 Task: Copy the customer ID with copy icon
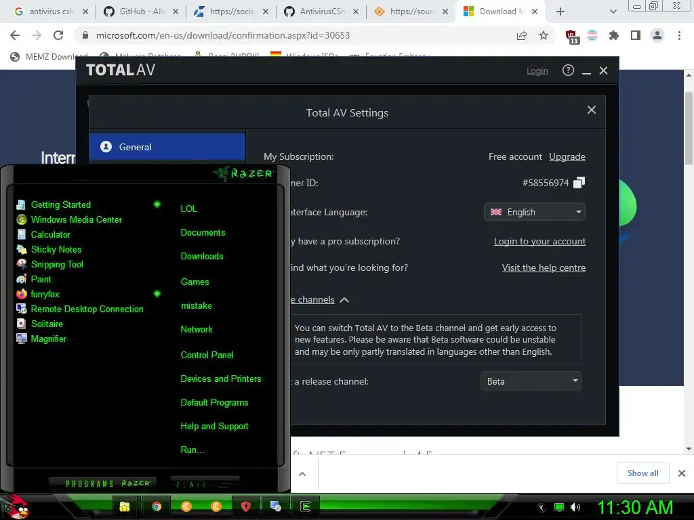579,183
